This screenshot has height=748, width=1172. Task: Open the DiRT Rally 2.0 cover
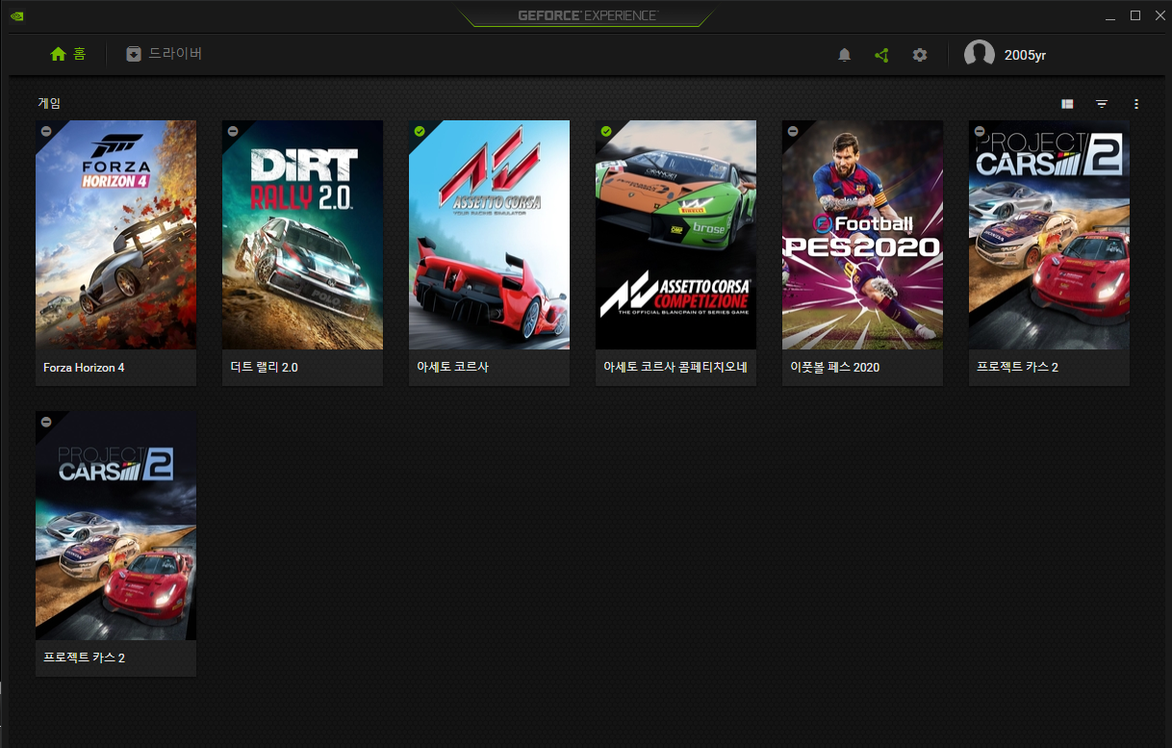[x=302, y=235]
